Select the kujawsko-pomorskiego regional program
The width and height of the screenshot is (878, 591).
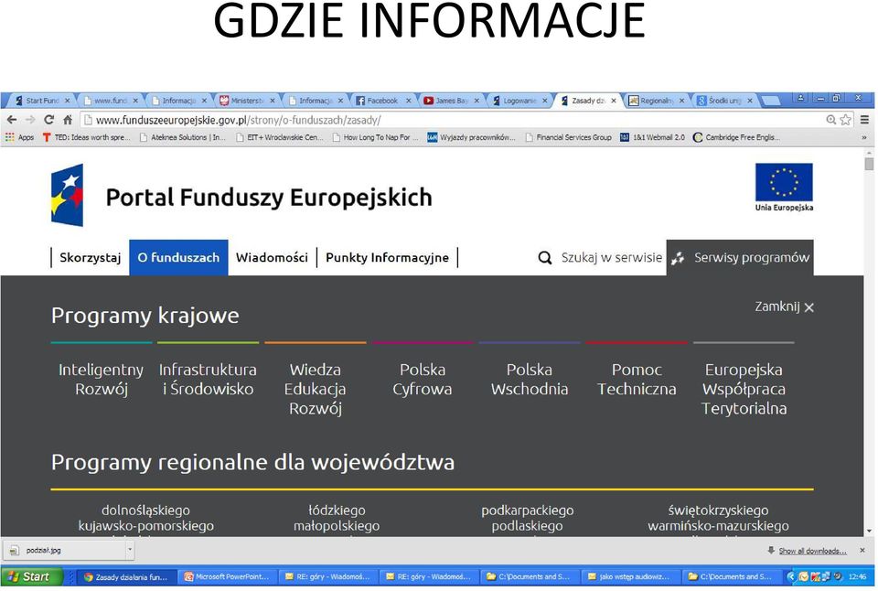click(x=145, y=526)
